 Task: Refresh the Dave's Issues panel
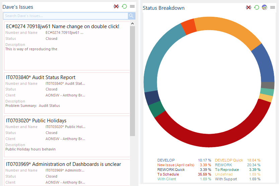pyautogui.click(x=124, y=7)
